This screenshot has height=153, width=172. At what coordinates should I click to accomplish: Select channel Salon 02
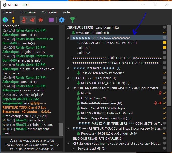click(83, 53)
